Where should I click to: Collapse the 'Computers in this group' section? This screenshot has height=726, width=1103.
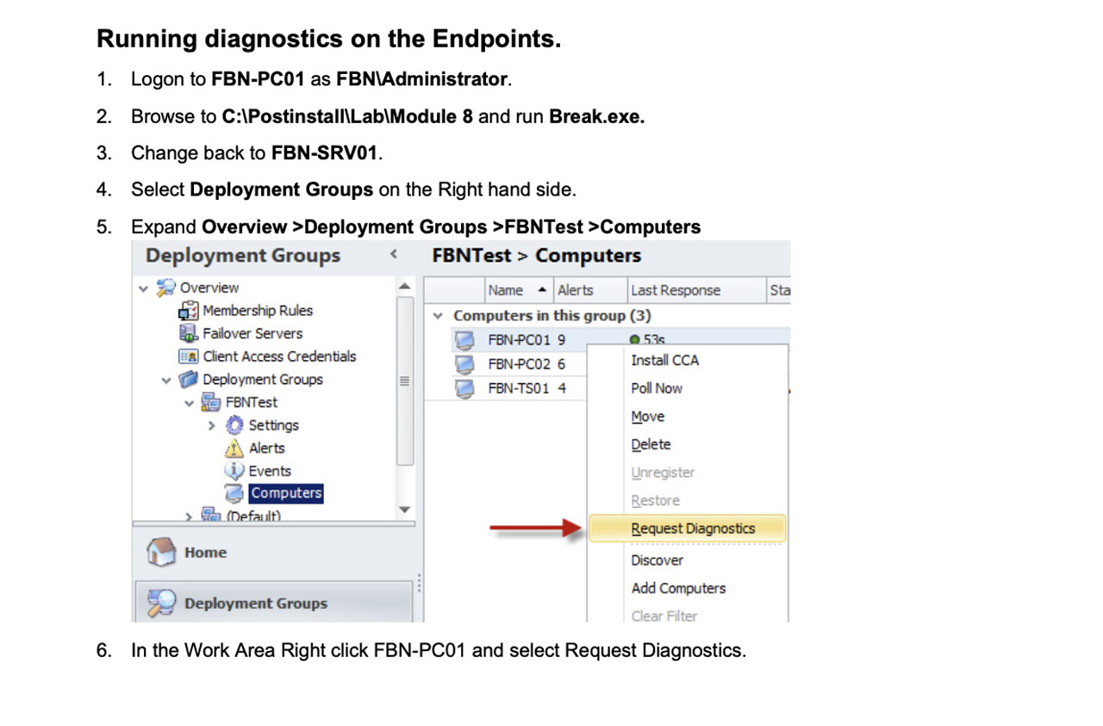point(438,316)
